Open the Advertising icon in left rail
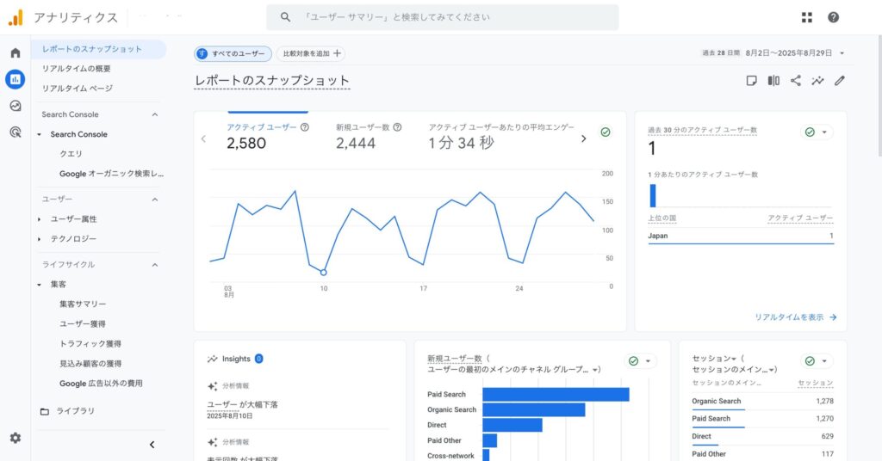The height and width of the screenshot is (461, 882). (x=16, y=132)
